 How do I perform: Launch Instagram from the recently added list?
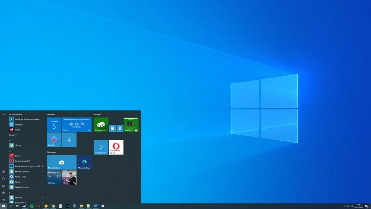[x=26, y=124]
